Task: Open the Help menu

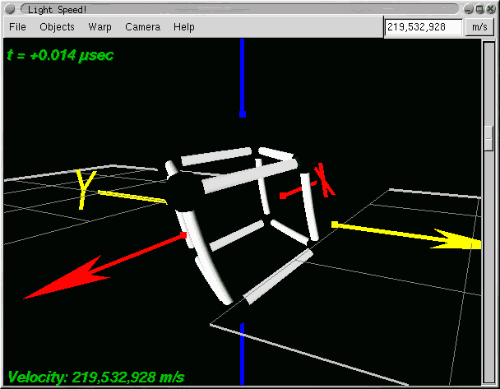Action: point(184,27)
